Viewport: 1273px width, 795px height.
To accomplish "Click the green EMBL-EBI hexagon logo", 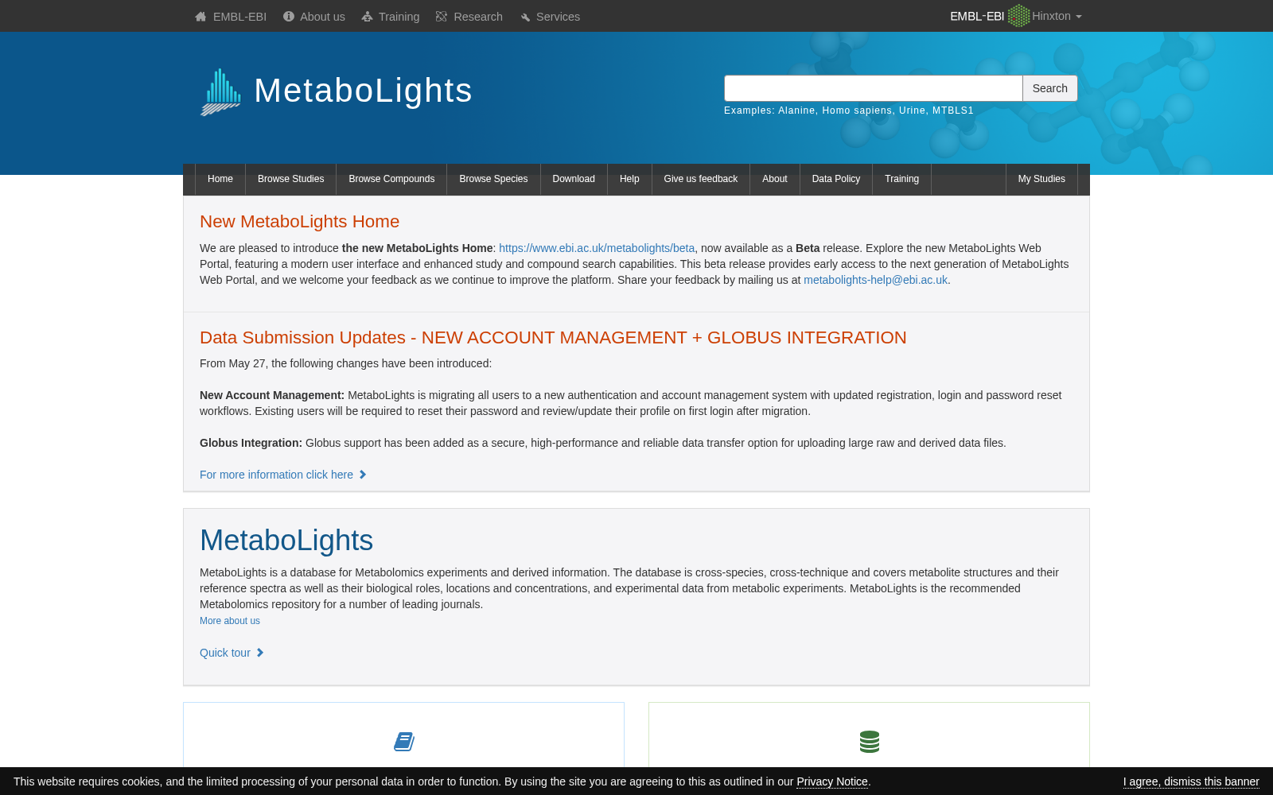I will [x=1018, y=16].
